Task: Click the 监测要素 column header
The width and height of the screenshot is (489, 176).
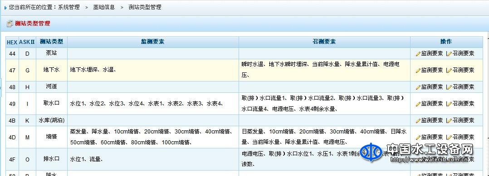Action: coord(153,42)
